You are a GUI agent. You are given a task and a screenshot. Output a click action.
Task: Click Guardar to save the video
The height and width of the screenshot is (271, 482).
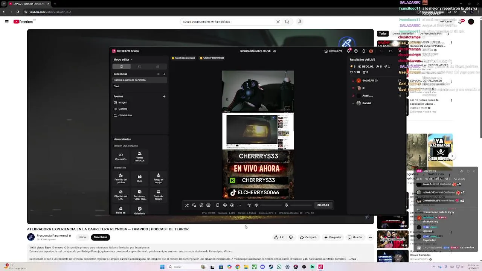355,237
